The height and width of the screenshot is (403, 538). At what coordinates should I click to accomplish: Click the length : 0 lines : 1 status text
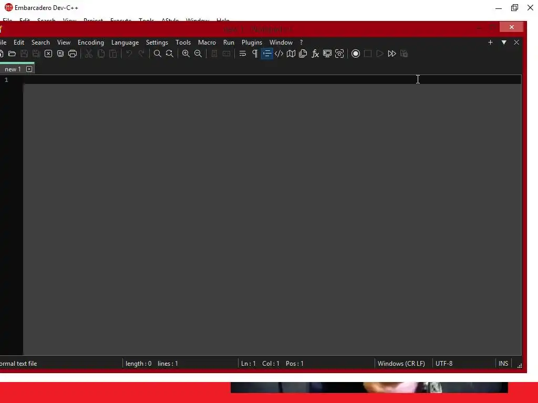(x=152, y=364)
